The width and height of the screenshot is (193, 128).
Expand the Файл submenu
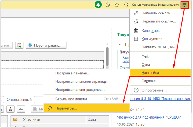click(146, 56)
